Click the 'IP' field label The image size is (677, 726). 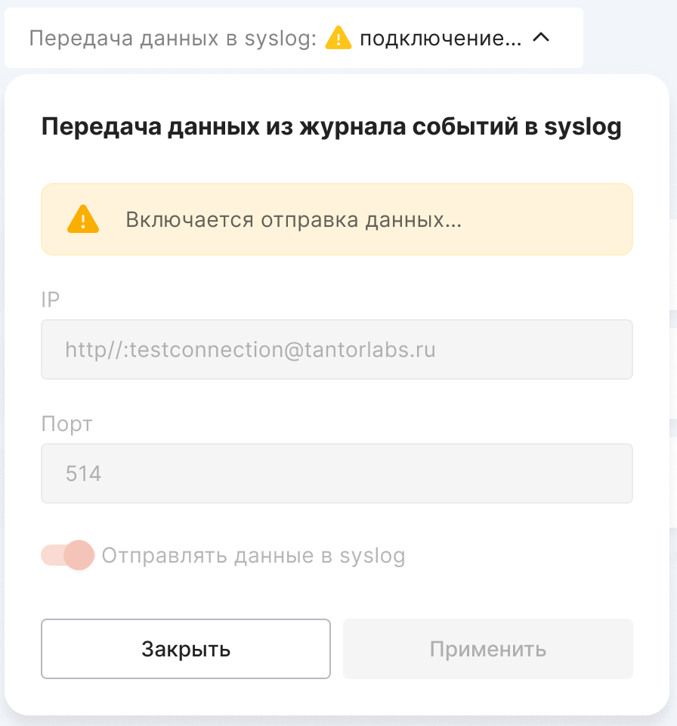point(51,299)
